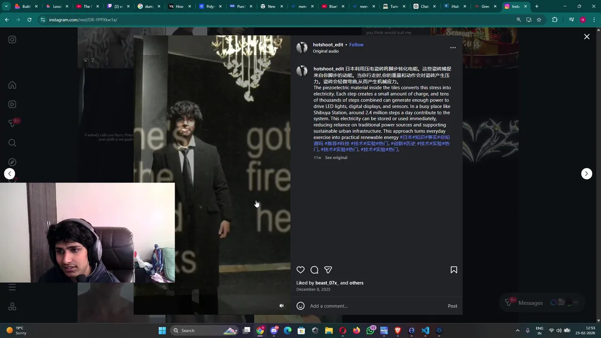Go to previous post arrow
601x338 pixels.
(9, 174)
